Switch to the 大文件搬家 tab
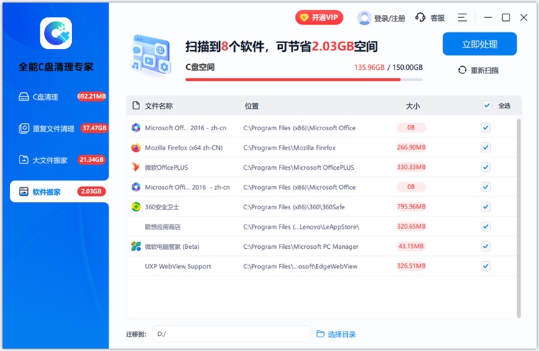 (59, 160)
